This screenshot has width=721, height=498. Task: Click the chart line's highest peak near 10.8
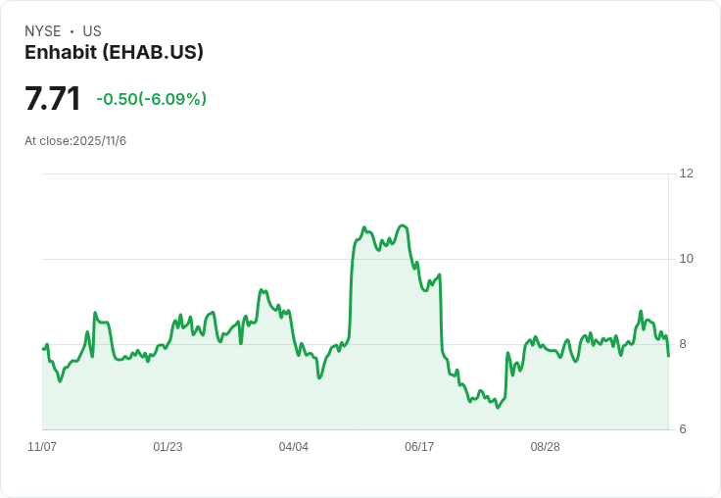(402, 225)
